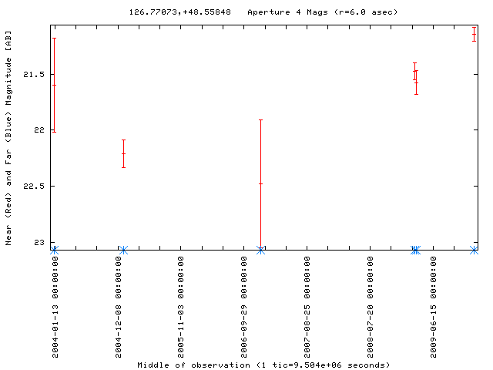Select the date label 2006-09-29 00:00:00
The image size is (493, 370).
[244, 307]
